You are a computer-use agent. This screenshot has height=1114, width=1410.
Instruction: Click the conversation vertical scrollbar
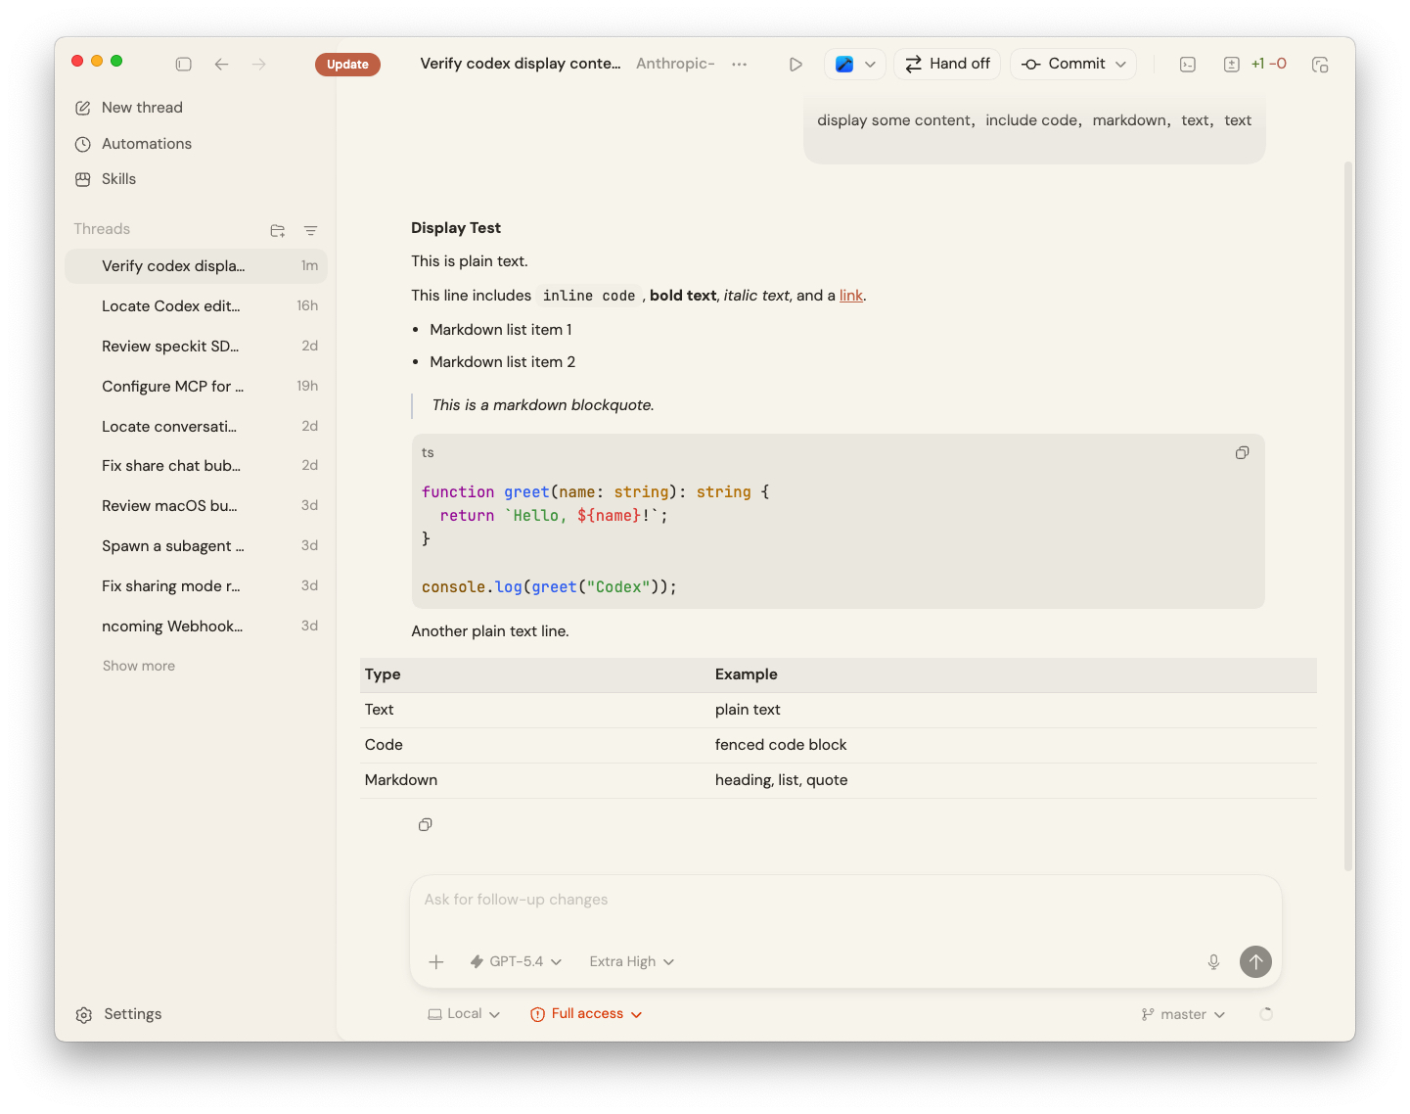(1348, 516)
